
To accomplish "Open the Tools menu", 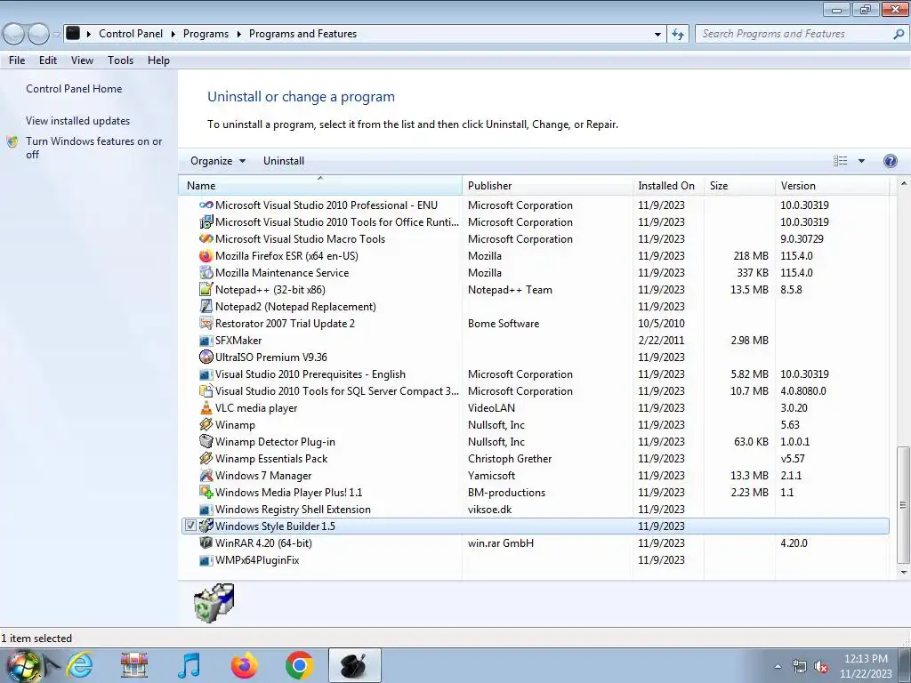I will [120, 60].
